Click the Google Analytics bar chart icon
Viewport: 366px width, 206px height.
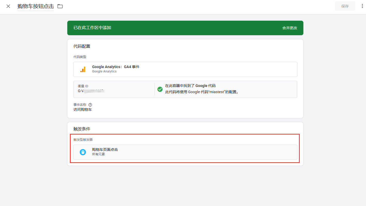point(83,69)
